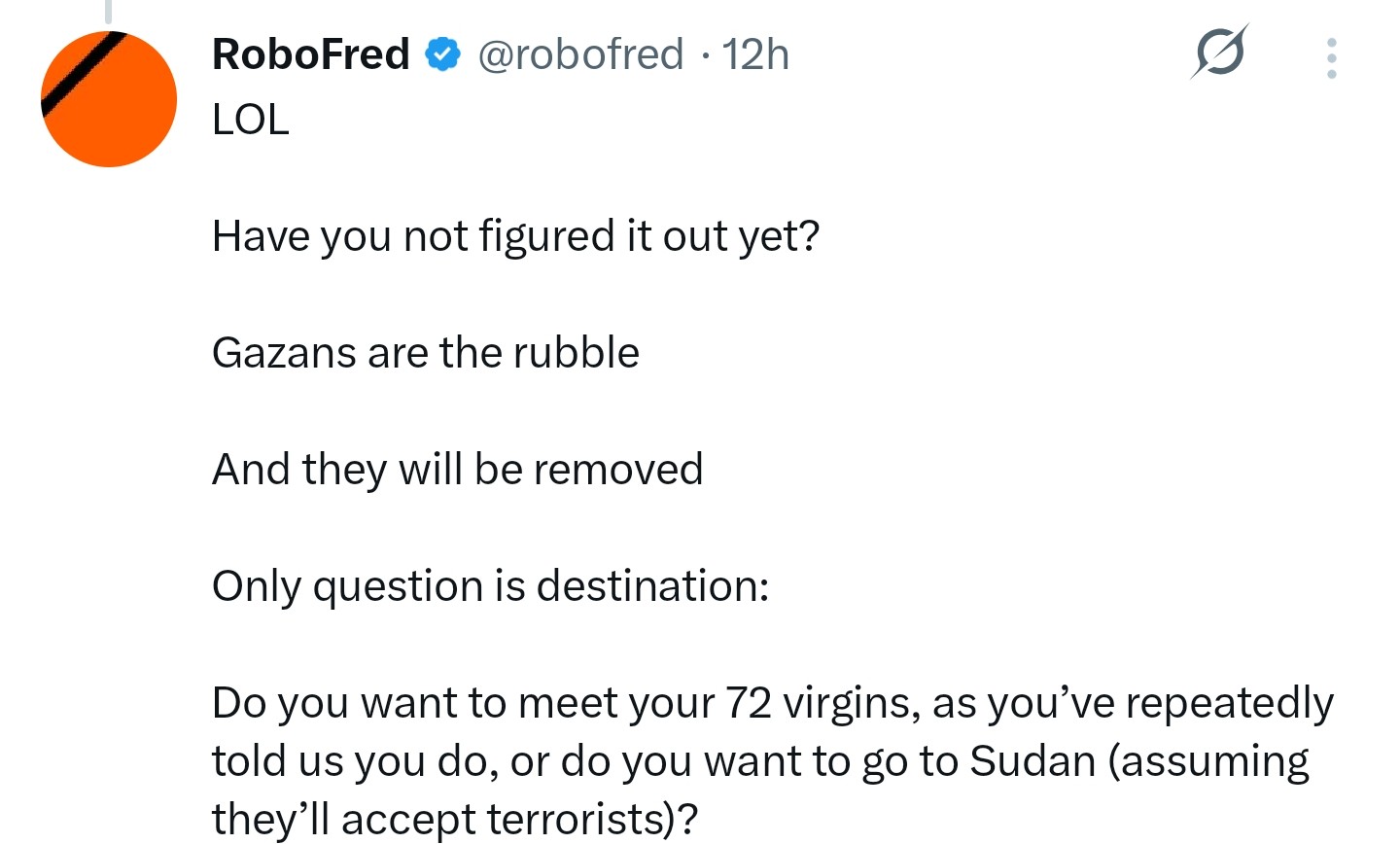Click the dot separator before 12h
The image size is (1400, 844).
(x=704, y=56)
